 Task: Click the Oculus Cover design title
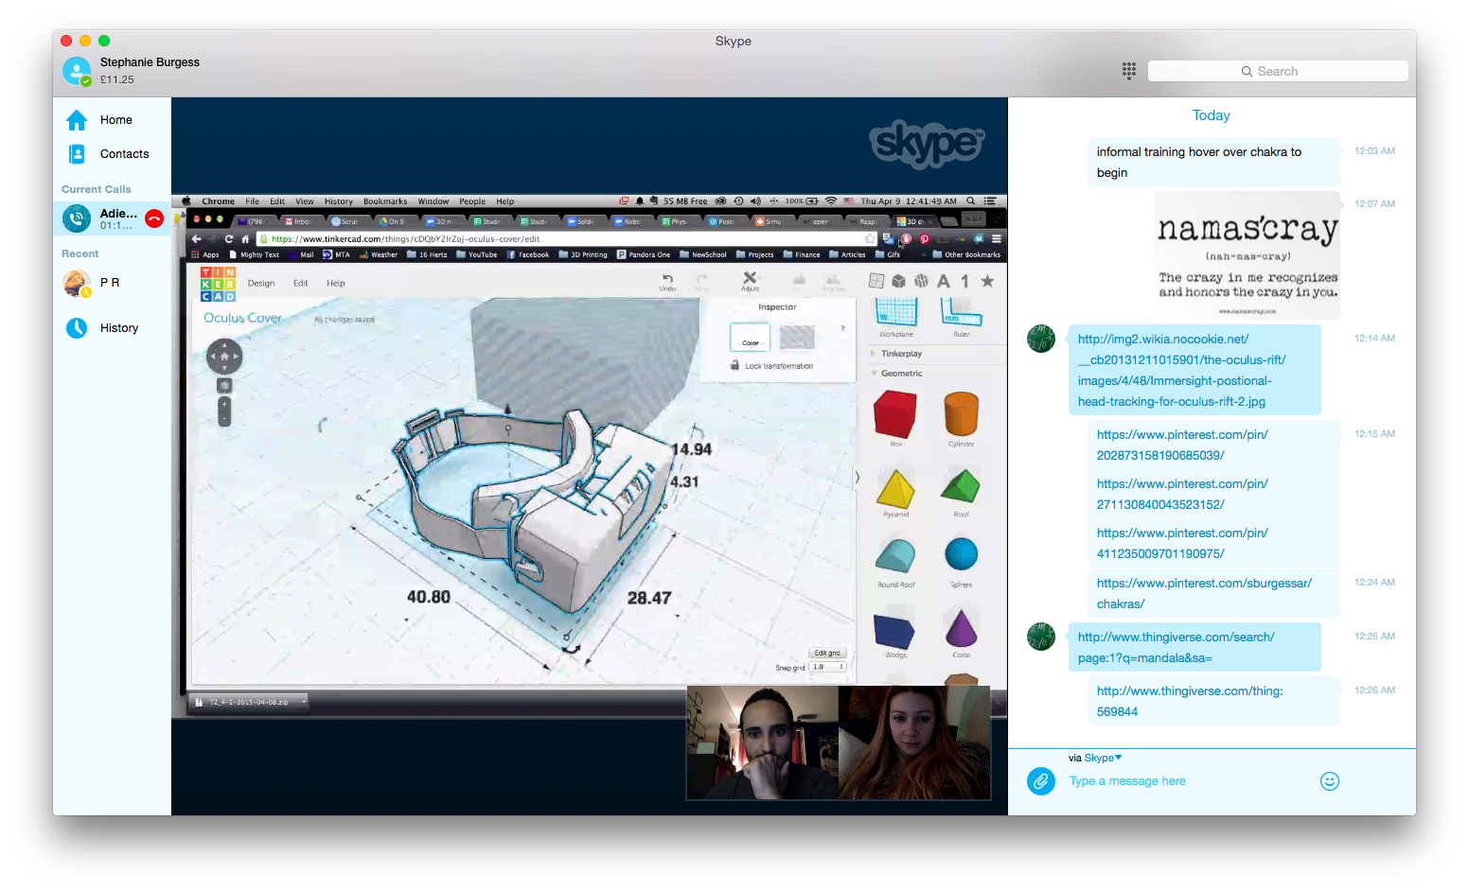(x=242, y=318)
